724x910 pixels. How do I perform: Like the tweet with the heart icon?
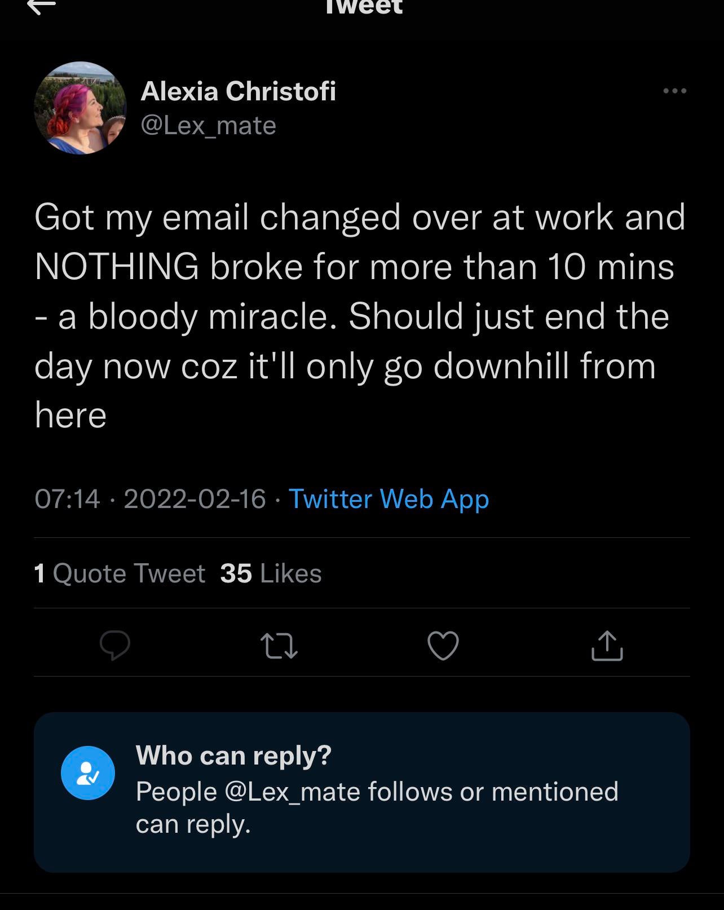click(443, 645)
